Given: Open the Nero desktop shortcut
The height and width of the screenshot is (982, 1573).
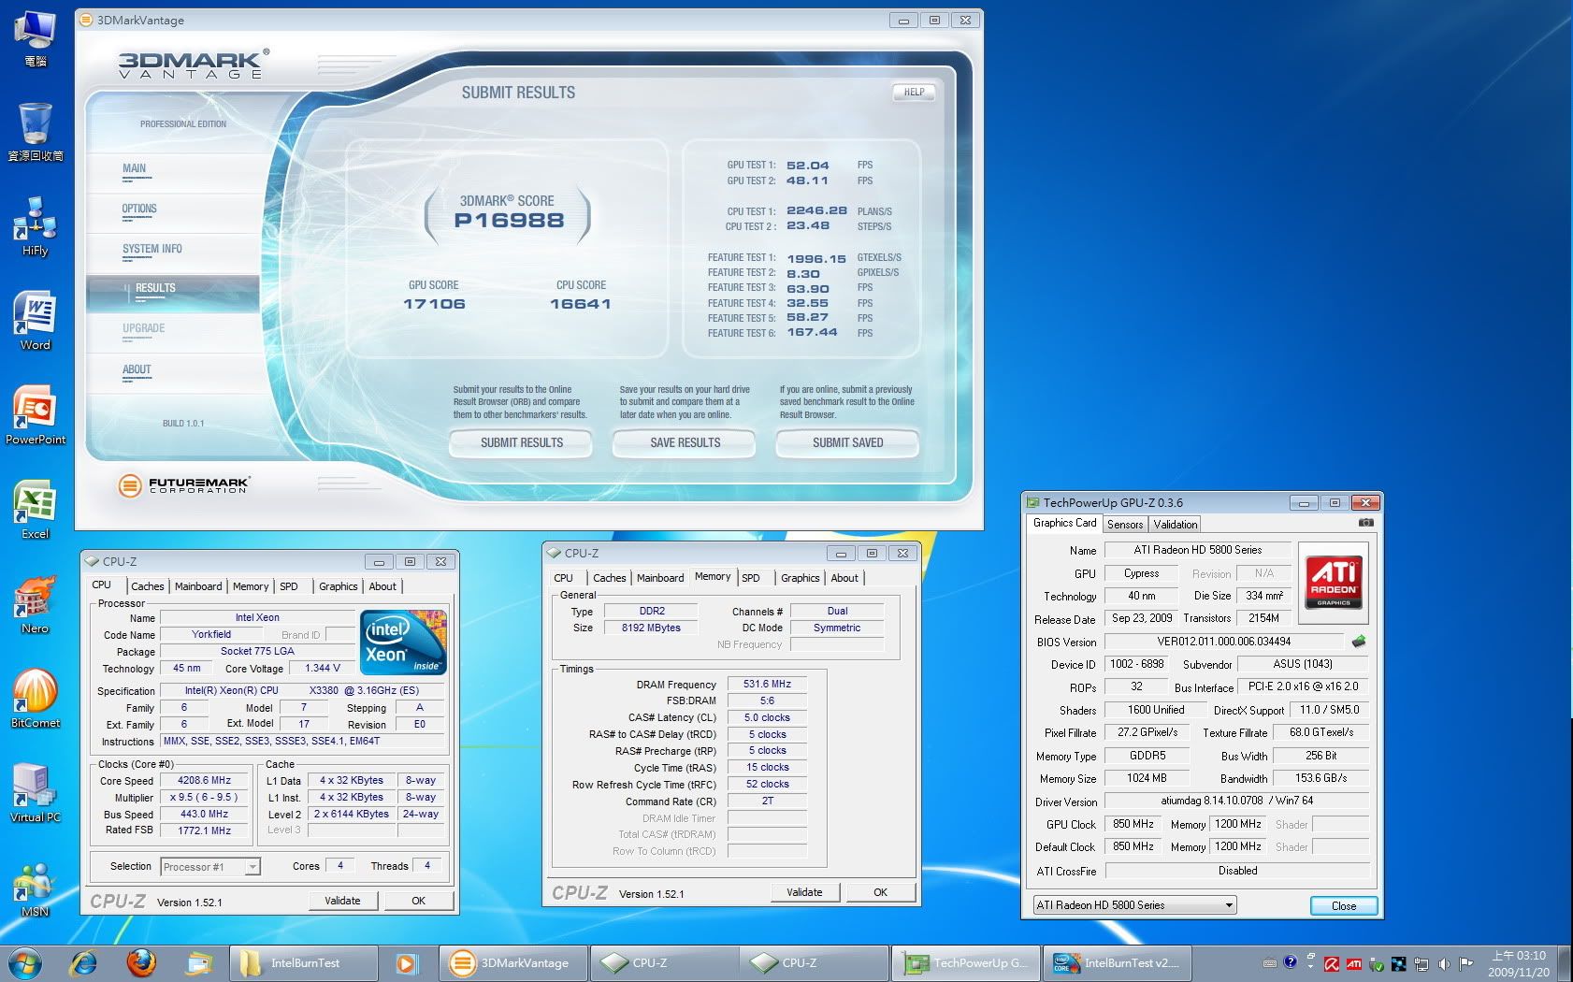Looking at the screenshot, I should (36, 604).
